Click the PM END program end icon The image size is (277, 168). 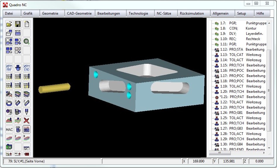pos(27,68)
